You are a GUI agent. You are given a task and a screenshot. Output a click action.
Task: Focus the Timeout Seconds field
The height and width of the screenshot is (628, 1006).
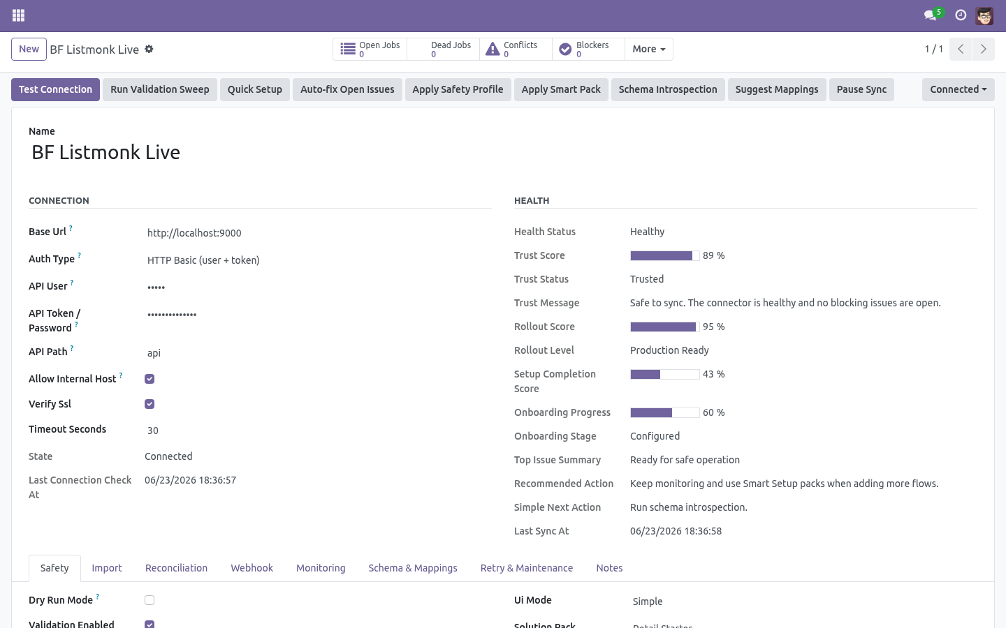318,431
